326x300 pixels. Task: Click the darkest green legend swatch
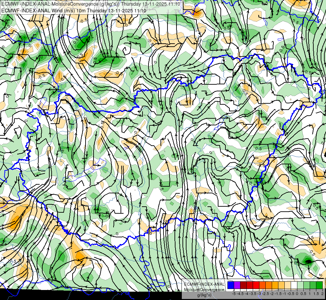coord(319,285)
